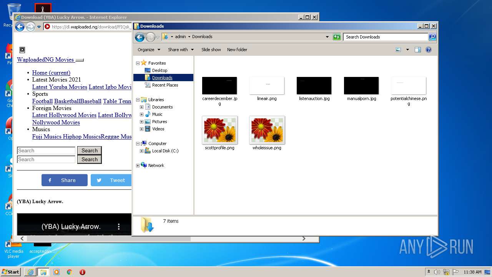Start Slide show of pictures
The height and width of the screenshot is (277, 492).
[x=211, y=50]
